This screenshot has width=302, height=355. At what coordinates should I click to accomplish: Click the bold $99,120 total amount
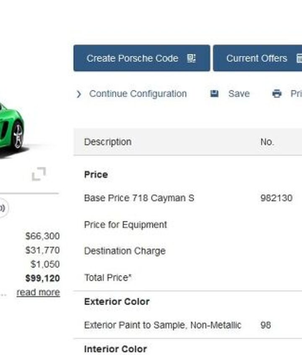tap(42, 278)
